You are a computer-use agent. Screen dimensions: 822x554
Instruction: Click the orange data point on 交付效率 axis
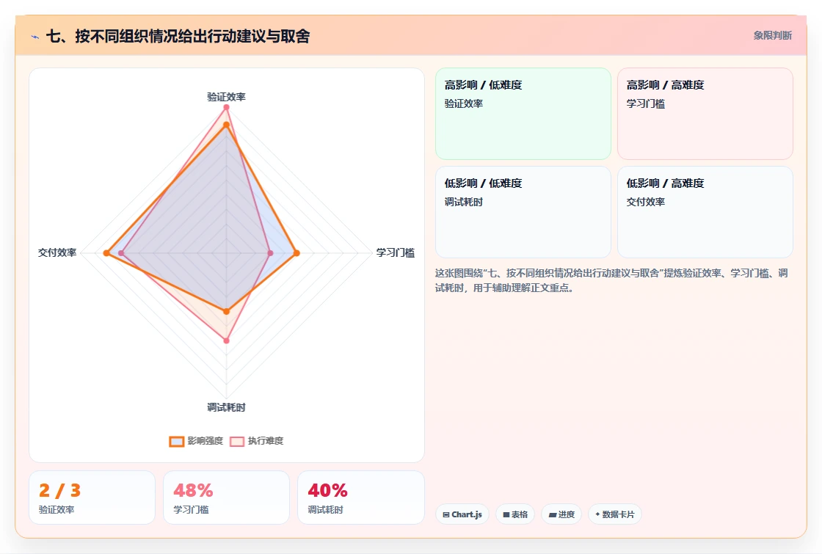point(106,253)
